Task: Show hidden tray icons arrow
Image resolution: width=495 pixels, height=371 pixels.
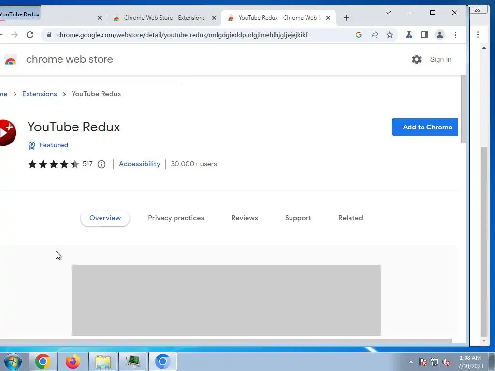Action: tap(411, 362)
